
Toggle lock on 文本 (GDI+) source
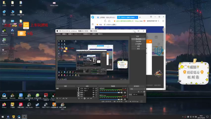(x=96, y=90)
